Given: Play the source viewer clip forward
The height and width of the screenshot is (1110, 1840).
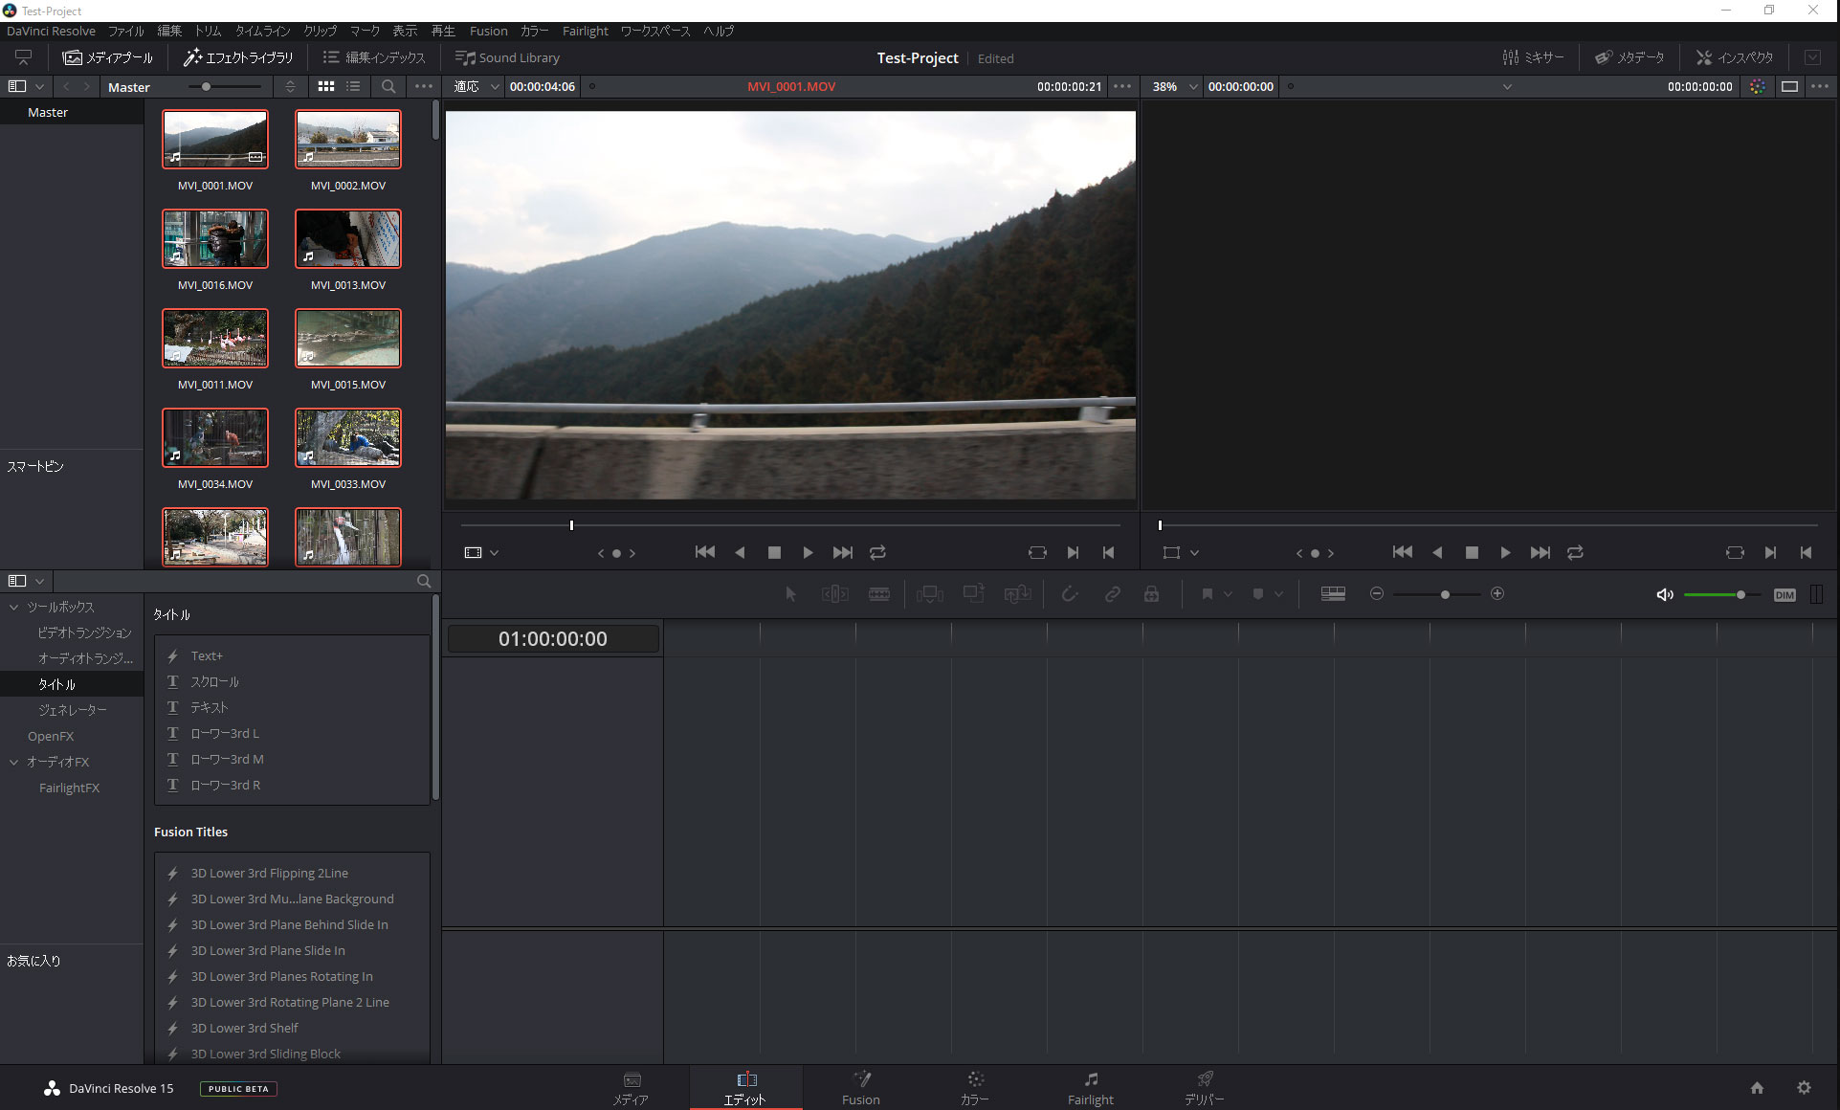Looking at the screenshot, I should tap(808, 552).
